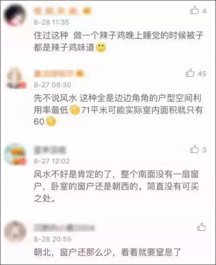The height and width of the screenshot is (265, 216).
Task: Tap blurred username above 8-28 11:35
Action: (x=62, y=11)
